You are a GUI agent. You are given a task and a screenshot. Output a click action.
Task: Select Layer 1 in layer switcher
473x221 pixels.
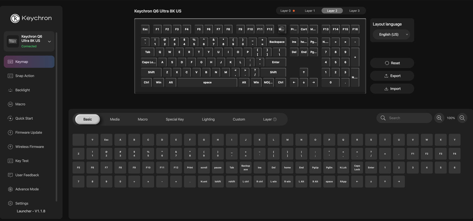point(310,11)
